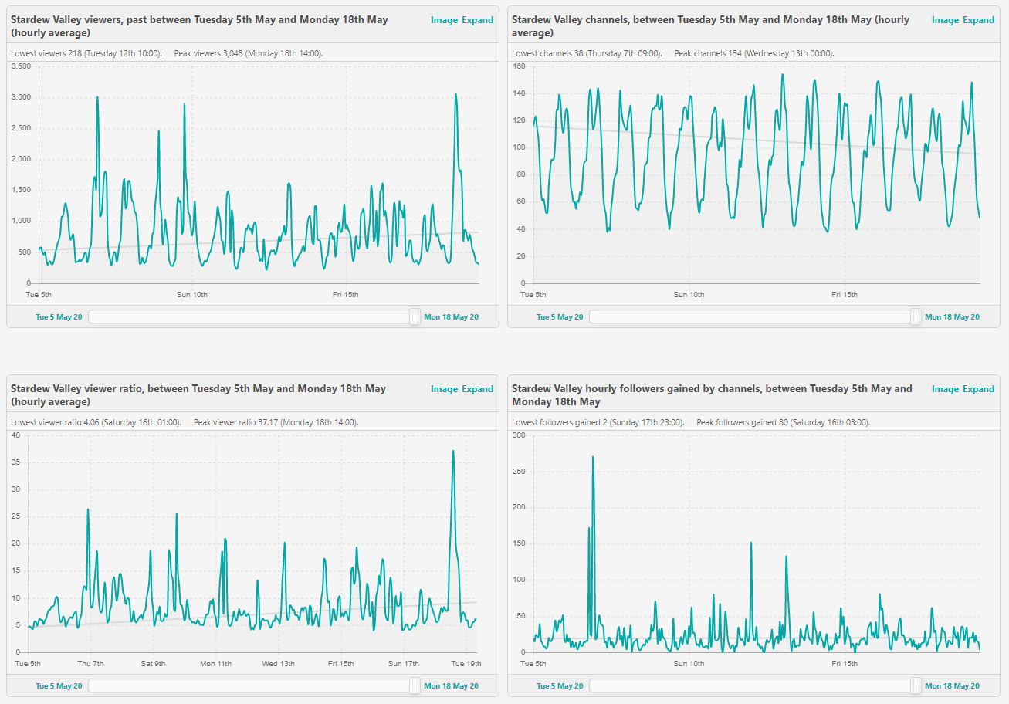The width and height of the screenshot is (1009, 704).
Task: Expand the hourly followers gained chart
Action: (x=978, y=389)
